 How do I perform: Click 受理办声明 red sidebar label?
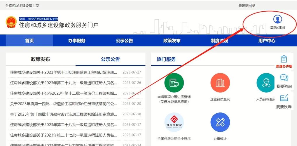click(284, 67)
